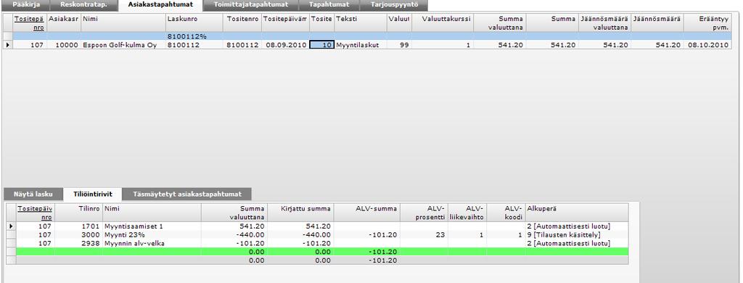This screenshot has height=283, width=743.
Task: Switch to the Tapahtumat tab
Action: 329,5
